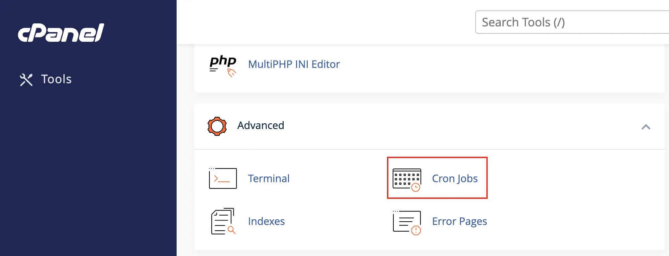Focus the Search Tools input field
The height and width of the screenshot is (256, 669).
[572, 22]
